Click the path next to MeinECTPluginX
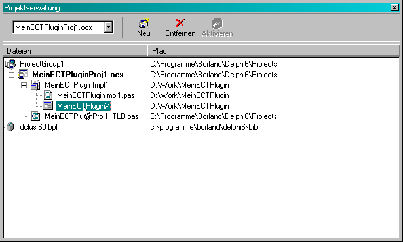 click(x=189, y=106)
